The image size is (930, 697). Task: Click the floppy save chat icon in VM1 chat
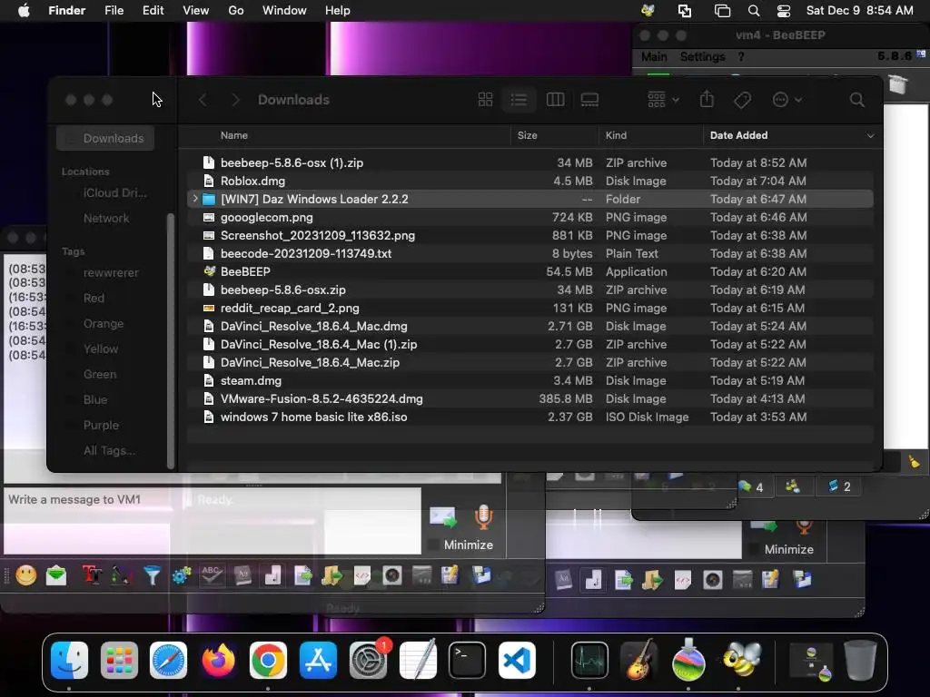click(481, 574)
